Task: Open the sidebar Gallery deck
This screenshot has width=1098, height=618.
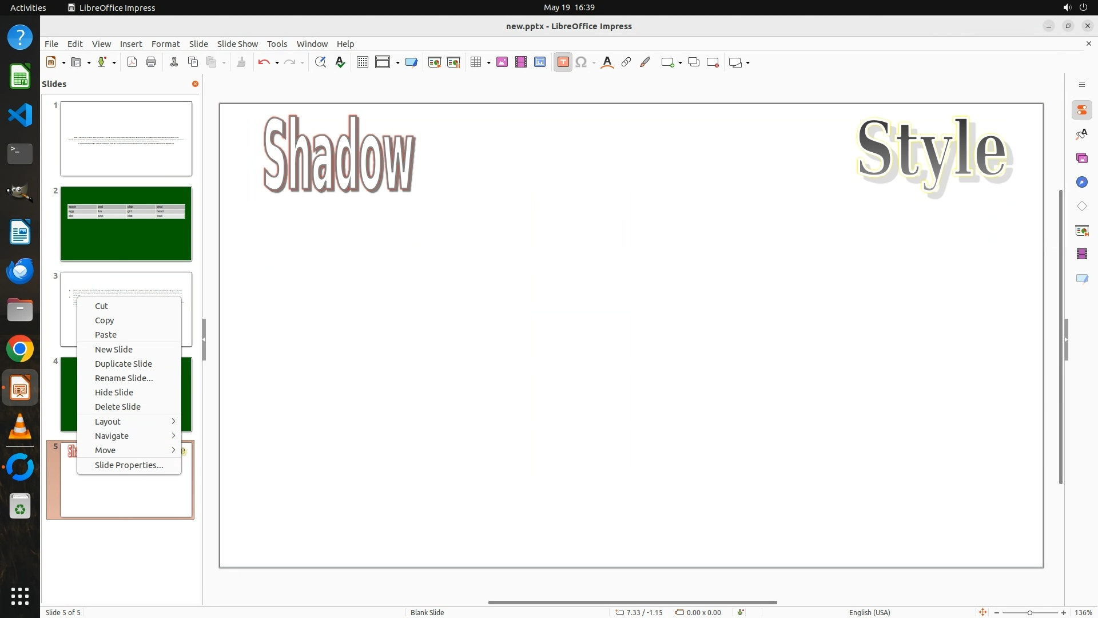Action: click(1081, 158)
